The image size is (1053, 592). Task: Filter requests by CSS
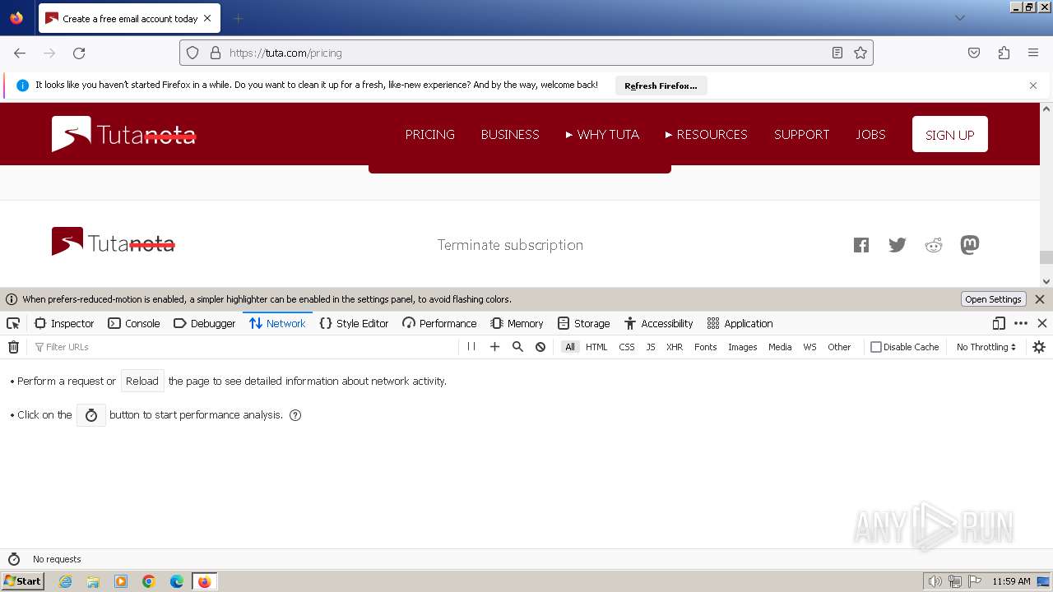coord(627,347)
